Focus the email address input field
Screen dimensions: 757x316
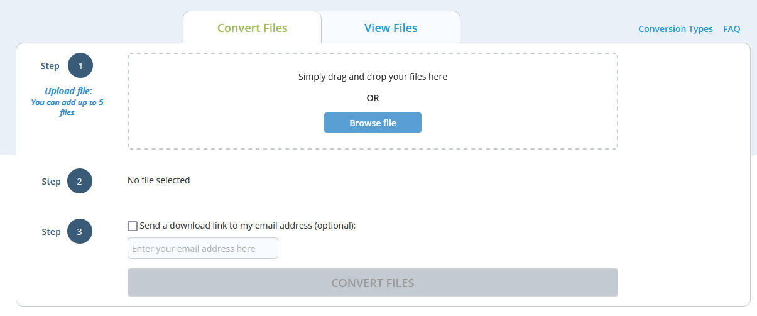pyautogui.click(x=203, y=248)
